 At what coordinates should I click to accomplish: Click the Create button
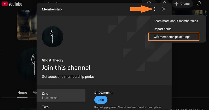(x=182, y=4)
